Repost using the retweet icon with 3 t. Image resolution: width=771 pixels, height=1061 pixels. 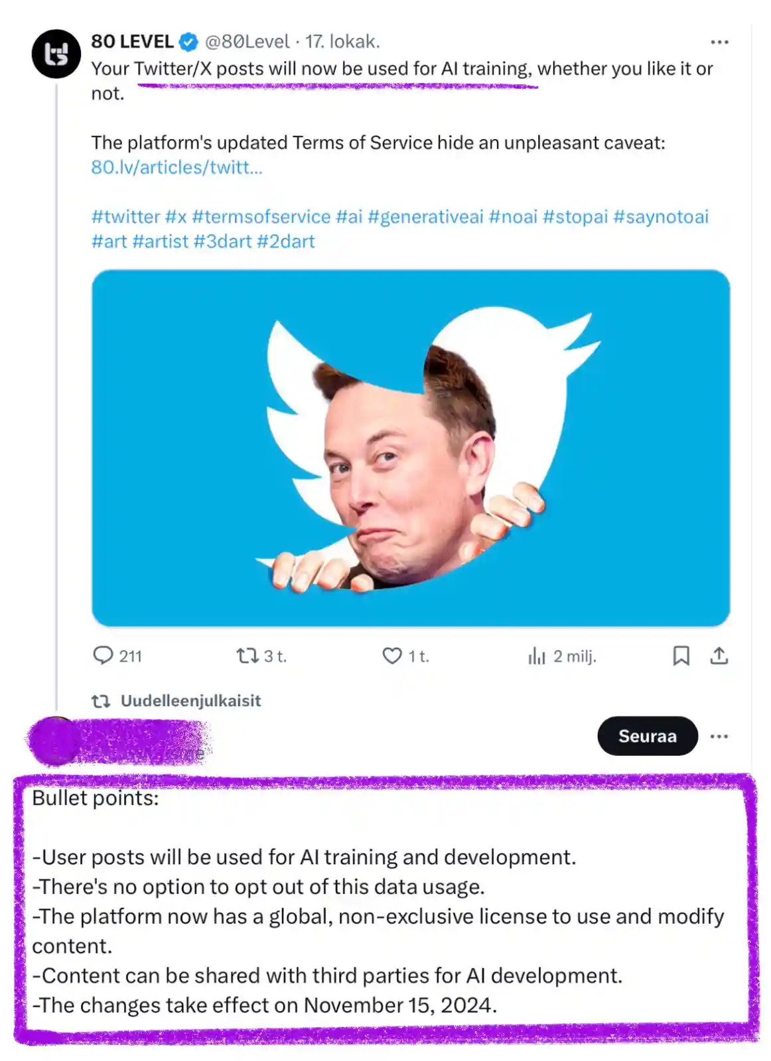[247, 656]
